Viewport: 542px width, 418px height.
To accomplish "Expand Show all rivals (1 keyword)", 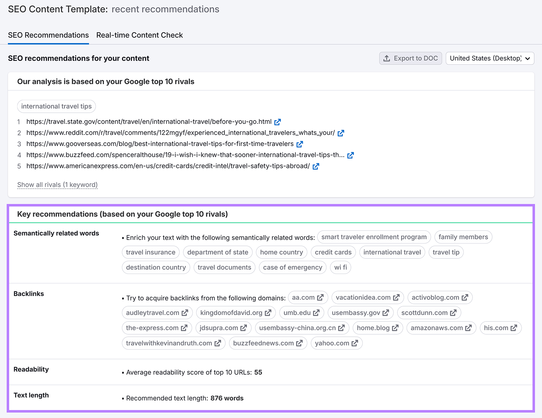I will pos(57,185).
